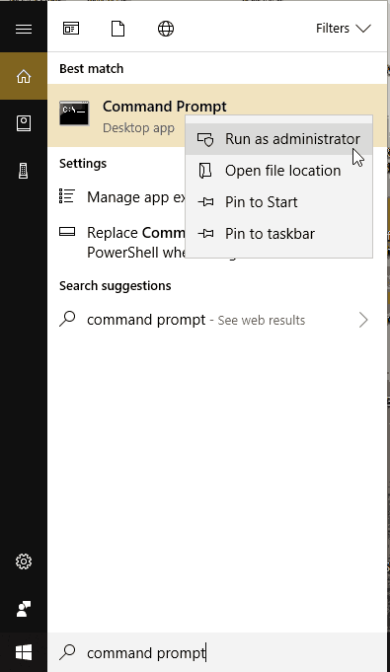Screen dimensions: 390x672
Task: Click the Windows Start button
Action: (24, 652)
